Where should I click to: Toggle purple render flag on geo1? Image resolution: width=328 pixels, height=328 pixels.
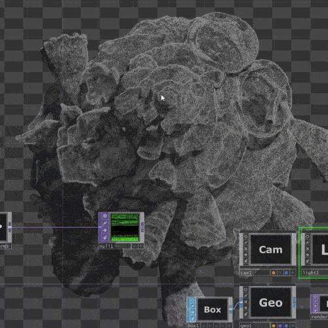tap(280, 325)
